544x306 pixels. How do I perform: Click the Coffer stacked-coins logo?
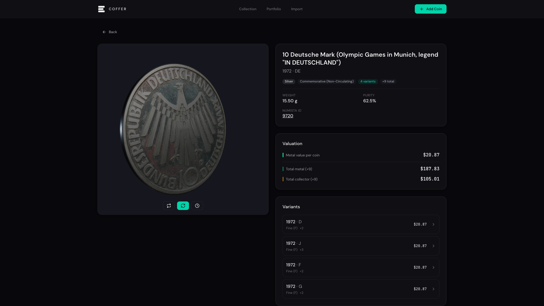click(101, 9)
